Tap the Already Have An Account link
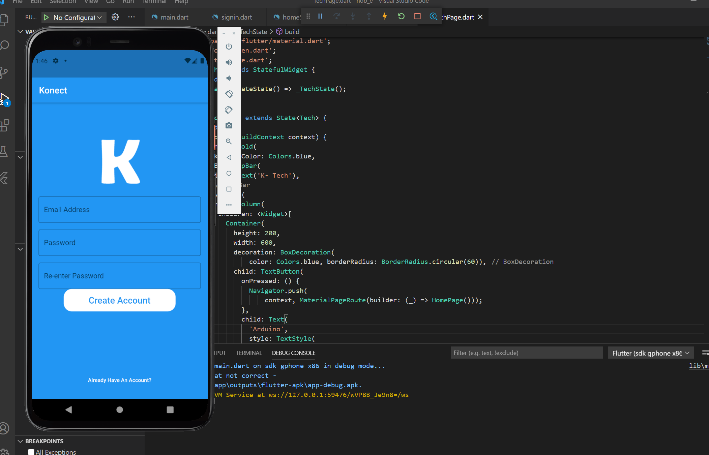709x455 pixels. pyautogui.click(x=120, y=380)
